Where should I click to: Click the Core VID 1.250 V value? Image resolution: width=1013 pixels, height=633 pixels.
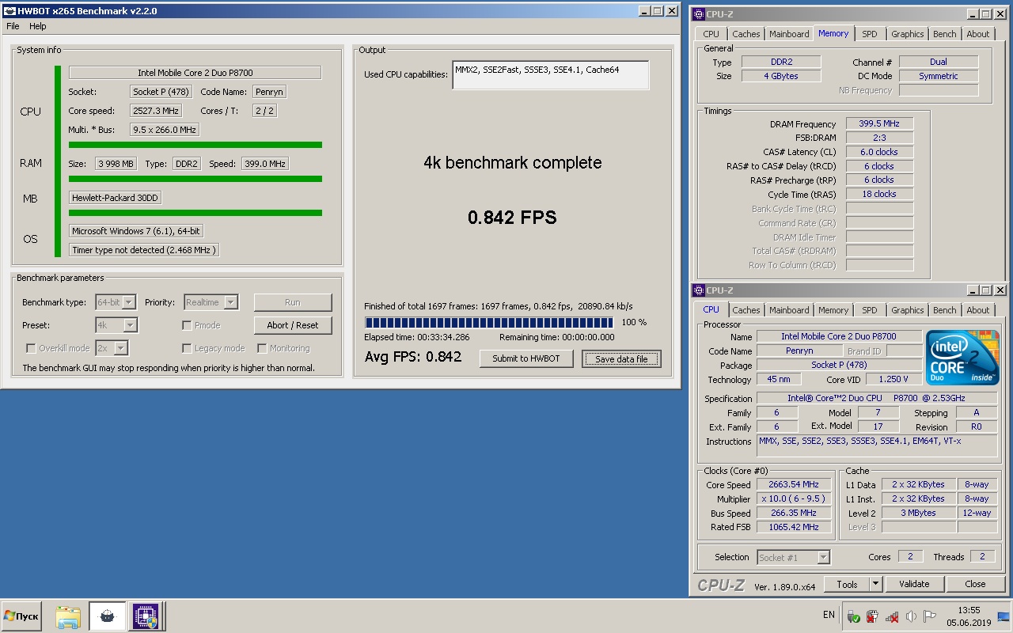tap(893, 380)
